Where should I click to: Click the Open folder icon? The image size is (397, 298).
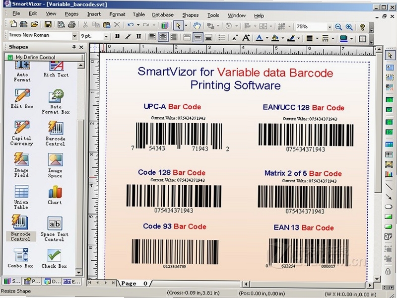[x=34, y=24]
